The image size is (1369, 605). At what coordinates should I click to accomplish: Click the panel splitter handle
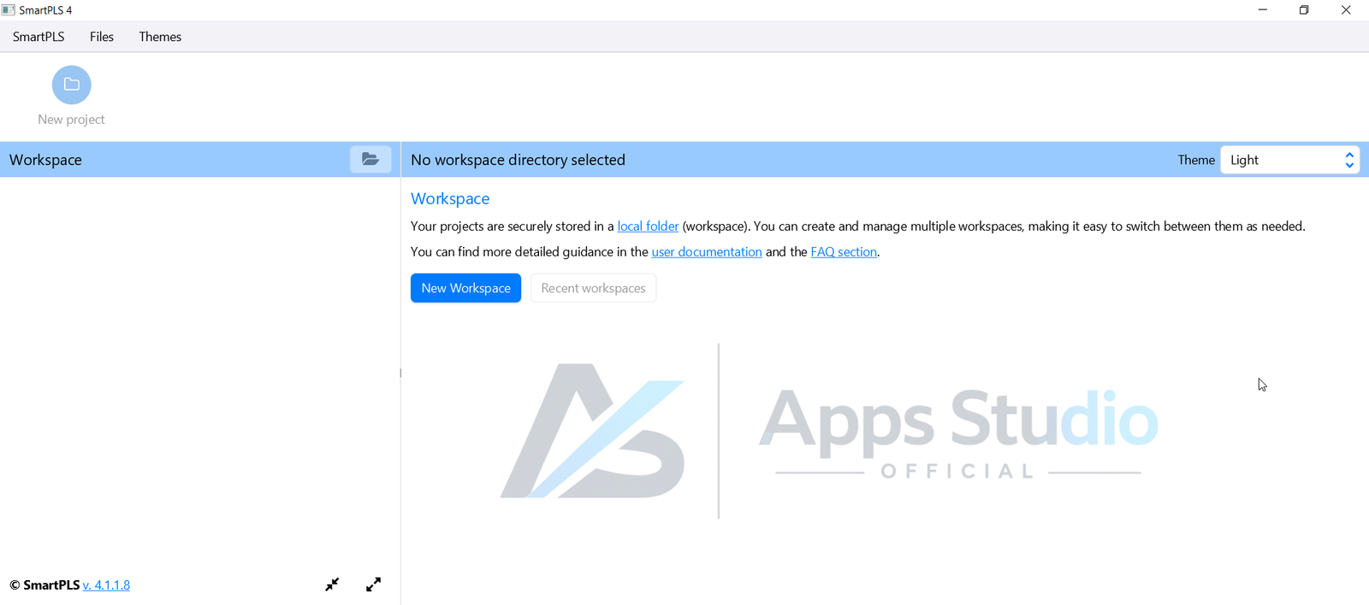point(400,373)
